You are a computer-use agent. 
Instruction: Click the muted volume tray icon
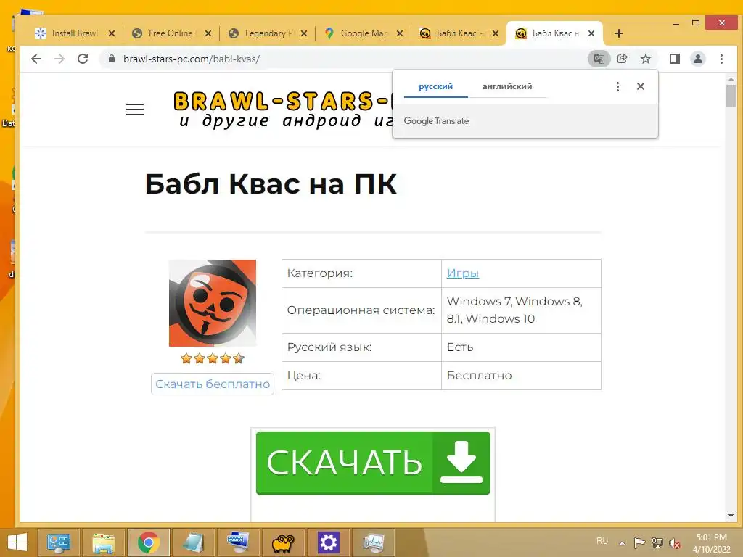pyautogui.click(x=674, y=542)
